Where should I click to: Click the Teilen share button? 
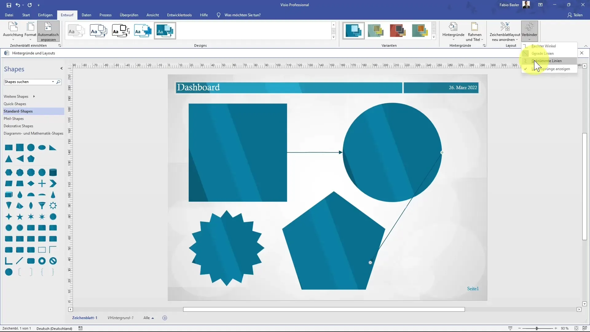[575, 15]
